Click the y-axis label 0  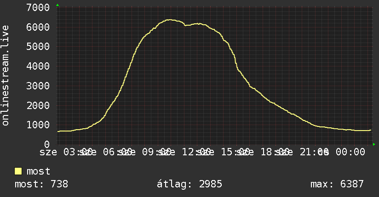(x=47, y=144)
